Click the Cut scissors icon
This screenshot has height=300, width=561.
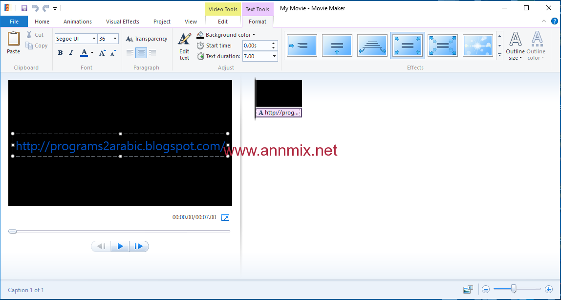pyautogui.click(x=29, y=35)
